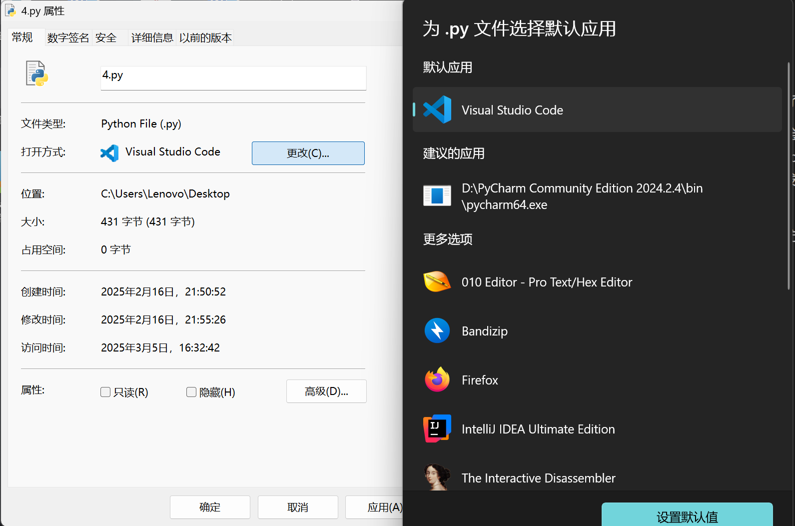Screen dimensions: 795x526
Task: Click the 4.py filename input field
Action: [233, 78]
